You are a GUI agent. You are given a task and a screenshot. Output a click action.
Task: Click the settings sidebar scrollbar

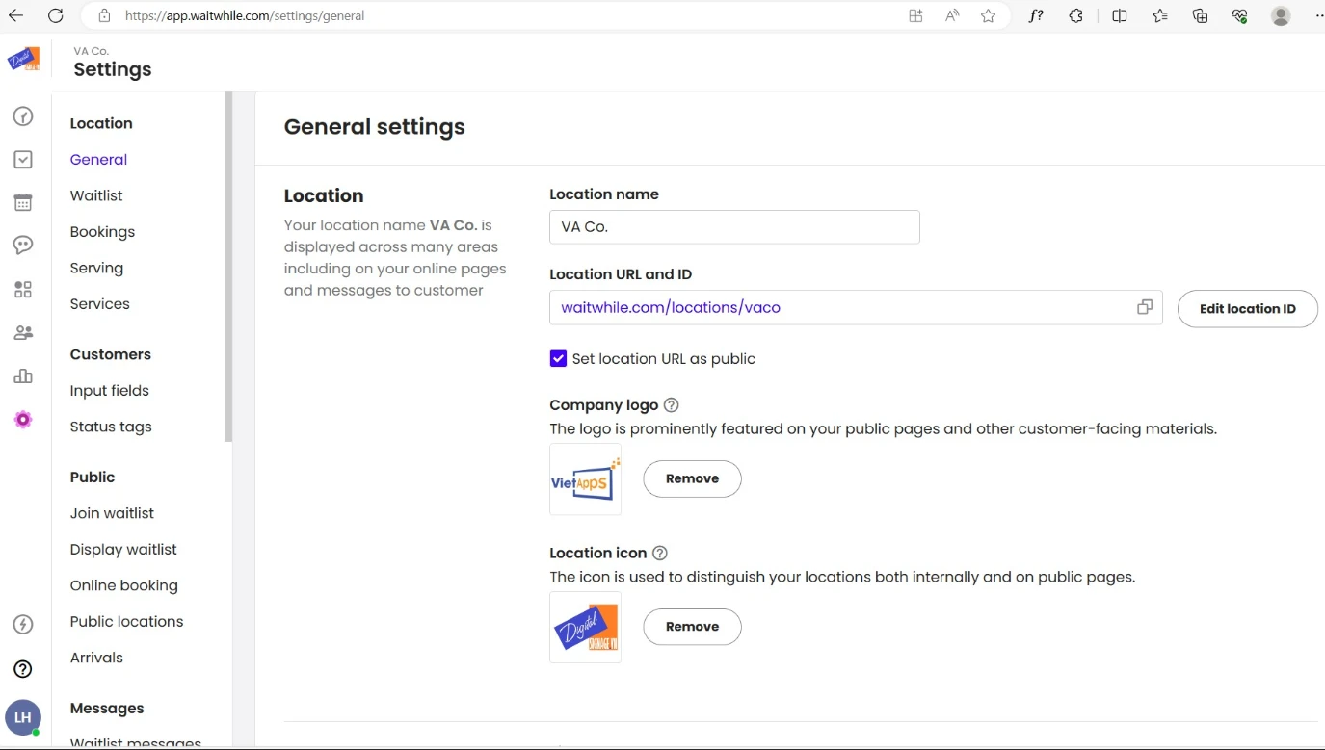click(x=228, y=267)
